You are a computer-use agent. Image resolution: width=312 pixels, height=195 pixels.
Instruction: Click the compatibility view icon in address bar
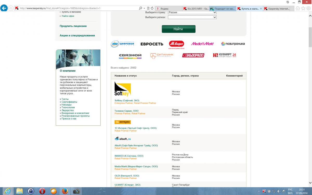(x=148, y=8)
